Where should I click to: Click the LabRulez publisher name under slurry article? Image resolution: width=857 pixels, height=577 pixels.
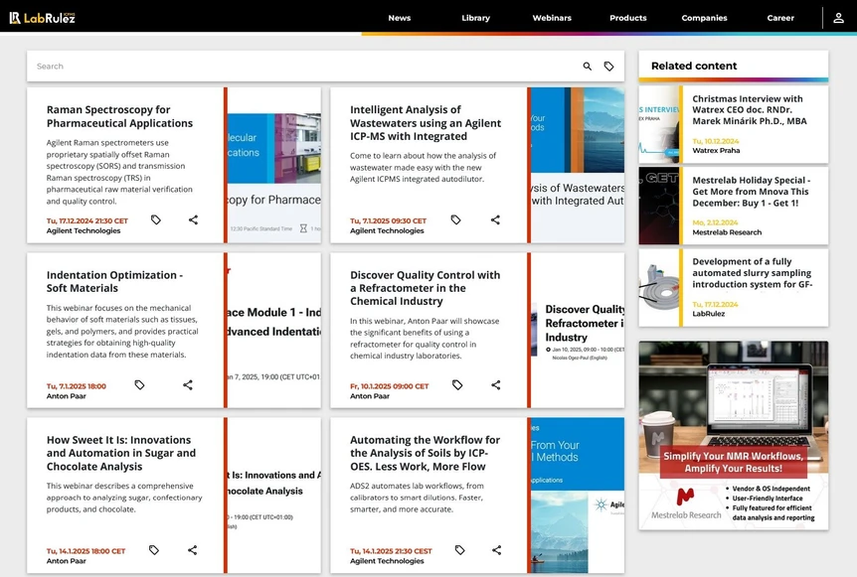click(708, 314)
